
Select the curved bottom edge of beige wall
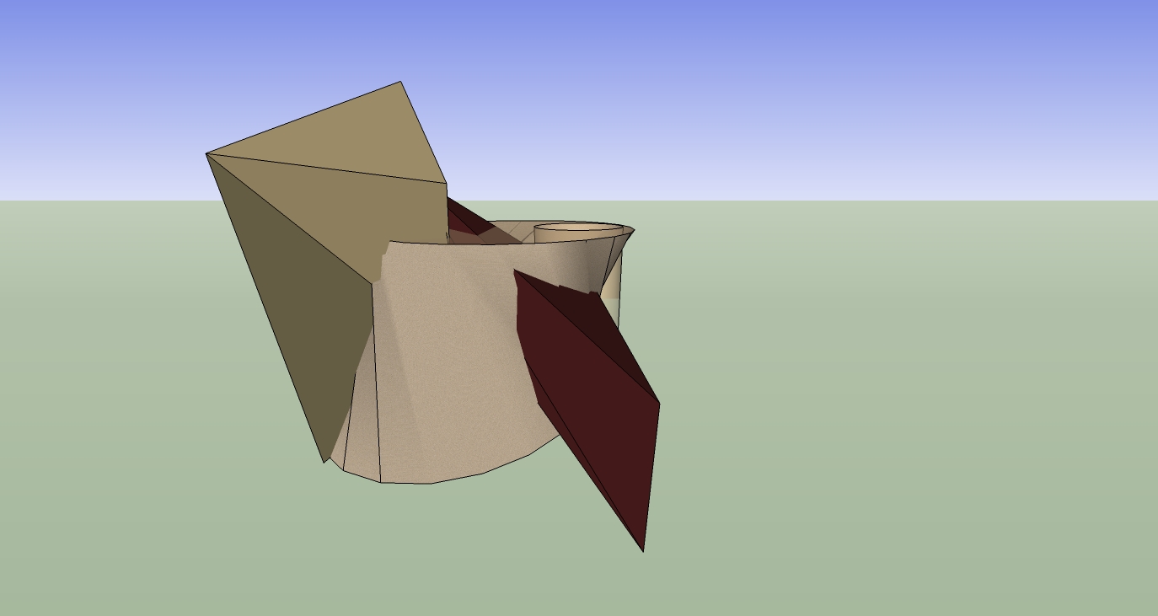(455, 478)
